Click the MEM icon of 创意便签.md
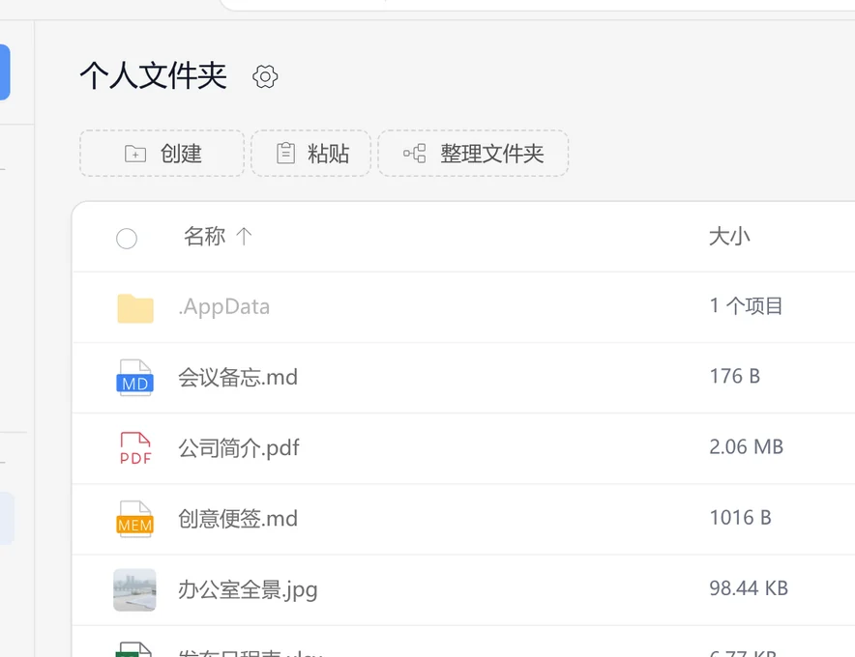The width and height of the screenshot is (855, 657). click(x=134, y=519)
